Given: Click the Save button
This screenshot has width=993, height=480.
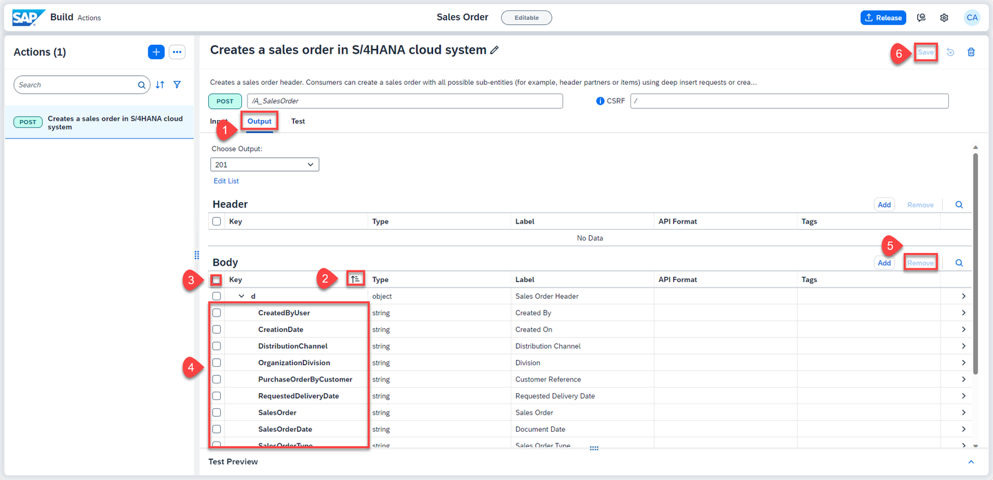Looking at the screenshot, I should pos(925,52).
